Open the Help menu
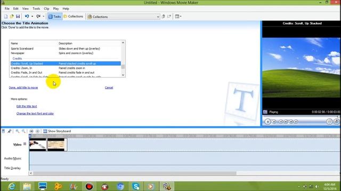Viewport: 341px width, 191px height. pos(66,8)
